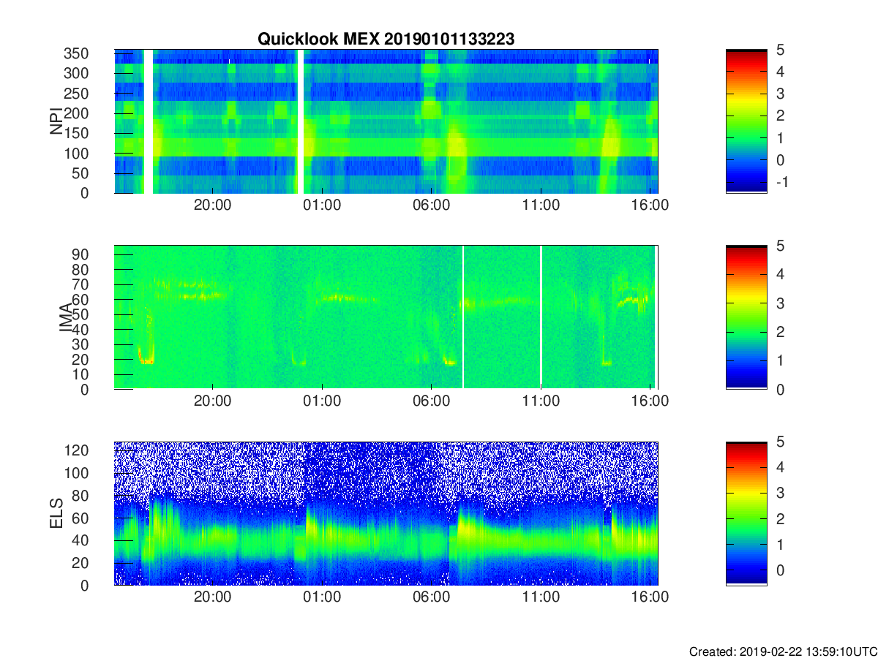This screenshot has width=878, height=658.
Task: Click the white data gap at 11:00 in the IMA plot
Action: [541, 317]
